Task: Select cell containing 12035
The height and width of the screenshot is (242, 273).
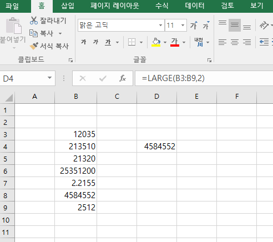Action: click(x=76, y=134)
